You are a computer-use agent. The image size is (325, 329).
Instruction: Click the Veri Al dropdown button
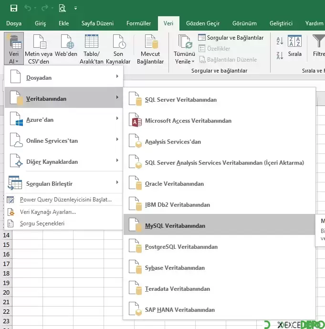[x=14, y=49]
